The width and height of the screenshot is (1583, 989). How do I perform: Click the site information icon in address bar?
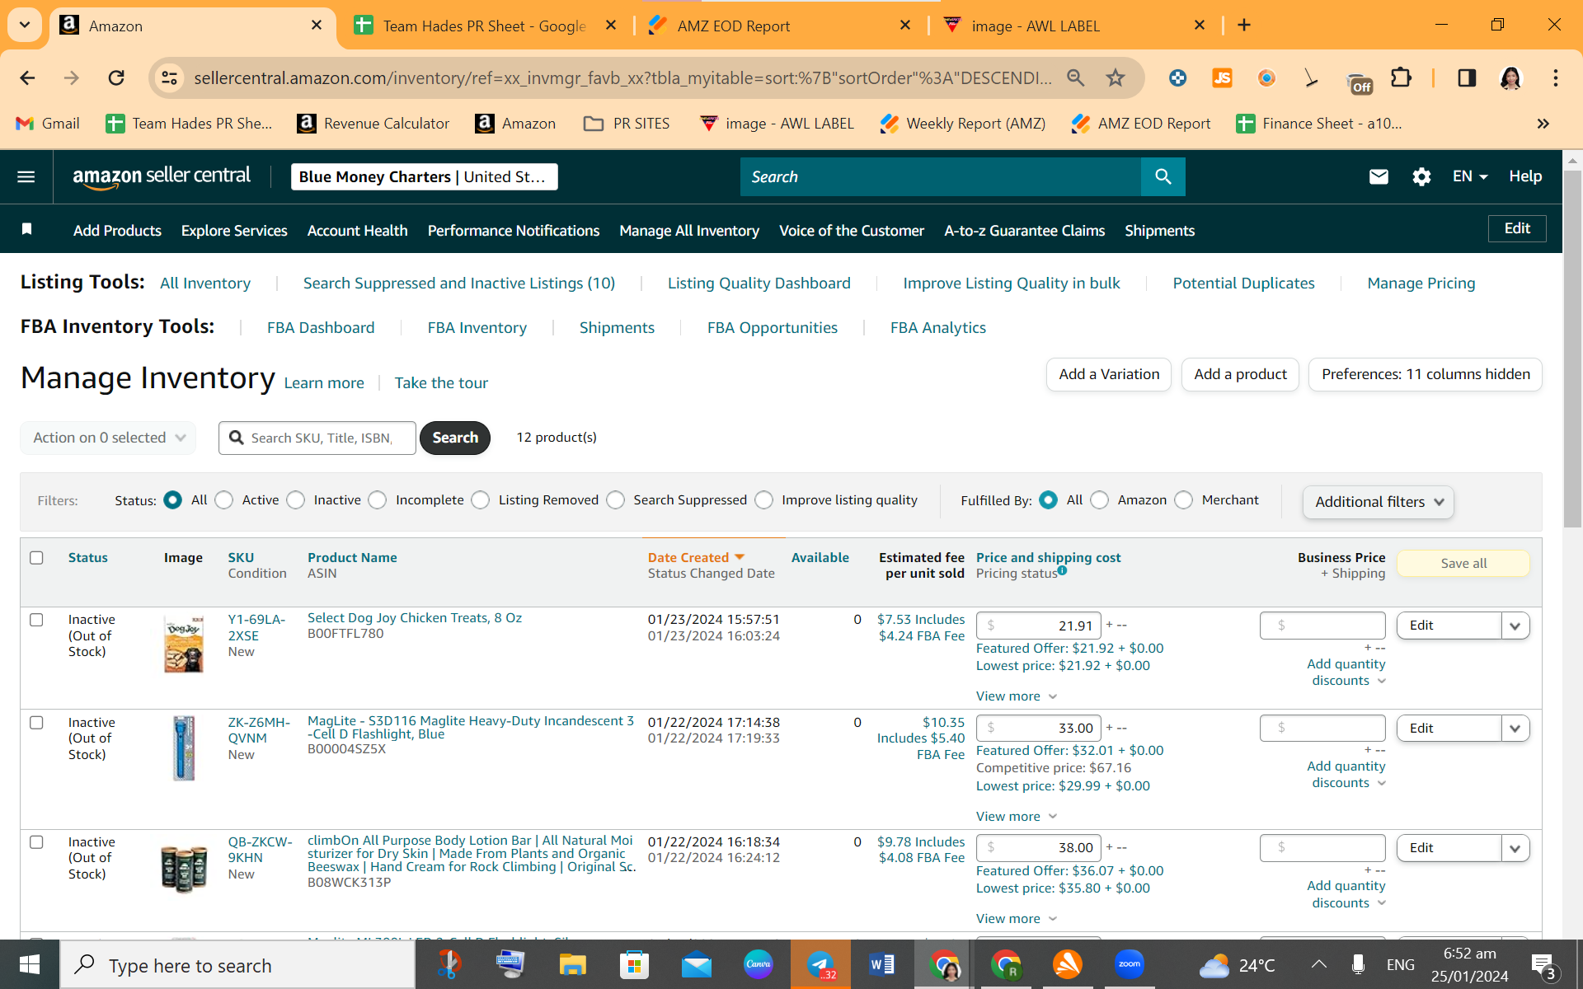point(169,78)
